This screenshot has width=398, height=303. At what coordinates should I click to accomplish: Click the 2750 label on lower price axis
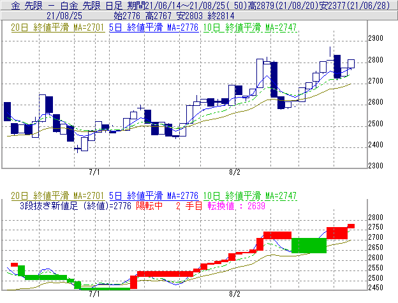[x=376, y=227]
